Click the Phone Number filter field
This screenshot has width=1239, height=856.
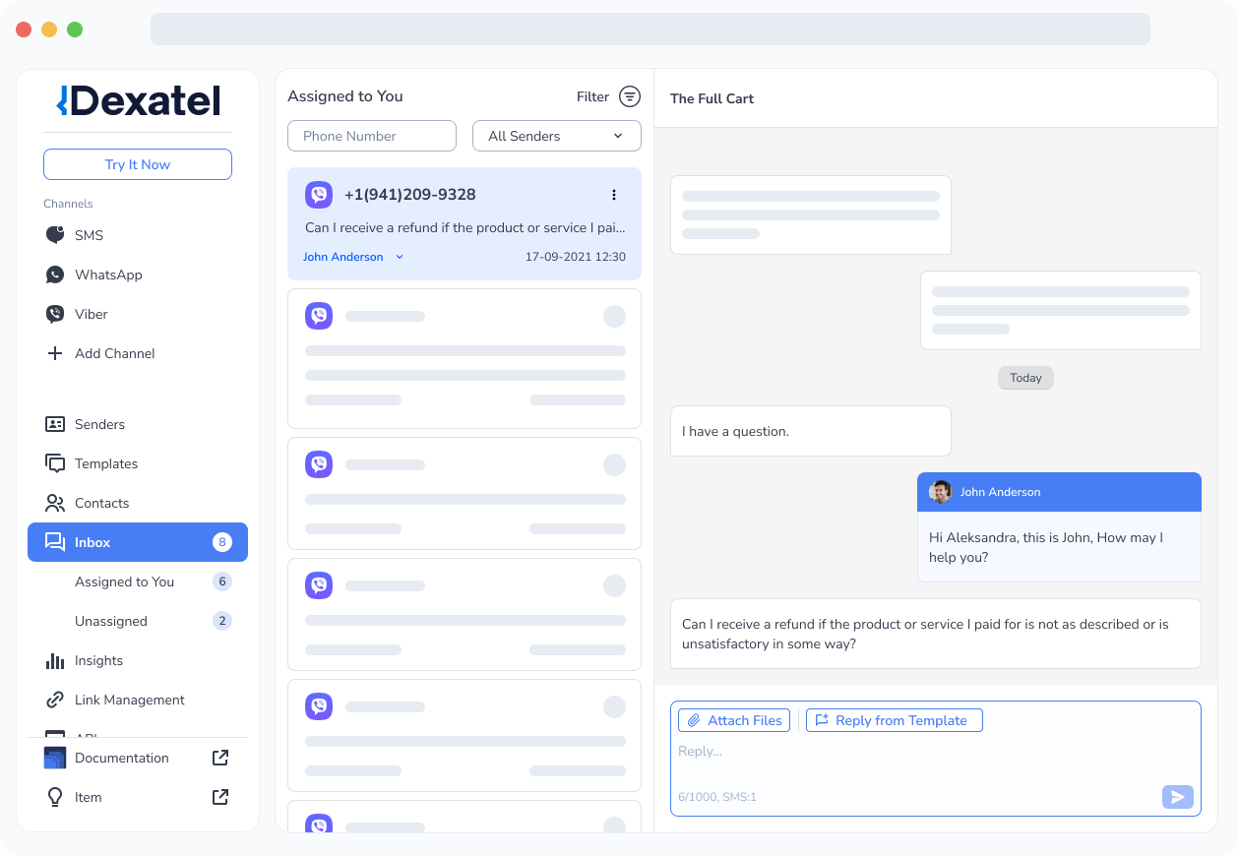point(371,135)
